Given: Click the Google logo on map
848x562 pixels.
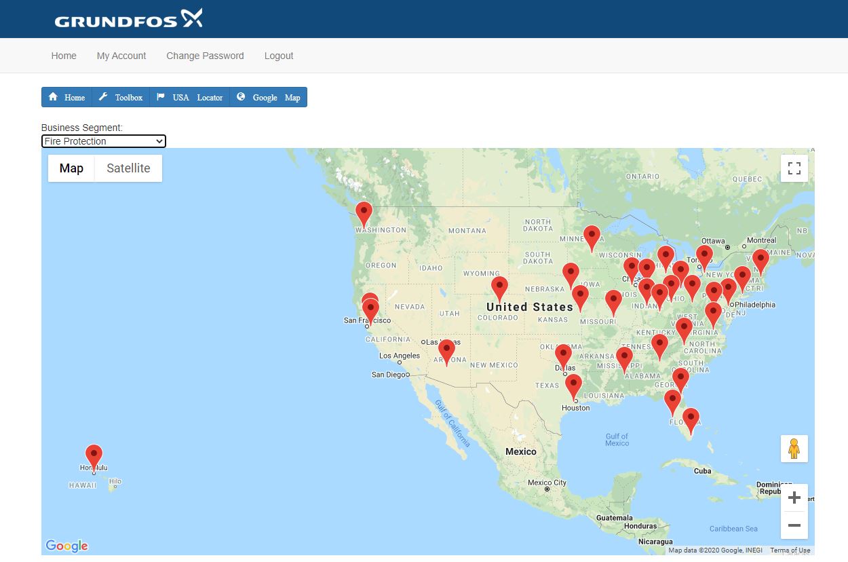Looking at the screenshot, I should click(66, 546).
